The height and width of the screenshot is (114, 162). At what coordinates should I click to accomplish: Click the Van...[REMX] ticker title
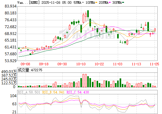coord(29,2)
